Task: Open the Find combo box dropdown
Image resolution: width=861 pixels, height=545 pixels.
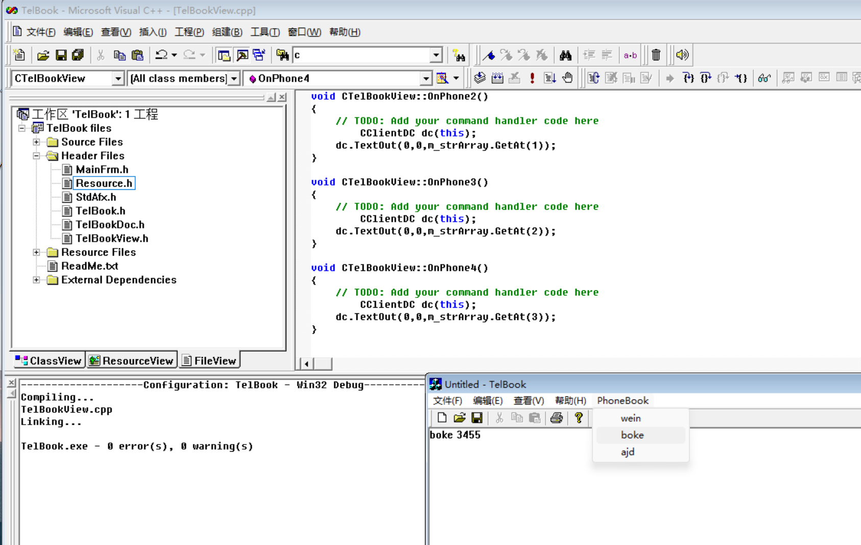Action: pos(436,55)
